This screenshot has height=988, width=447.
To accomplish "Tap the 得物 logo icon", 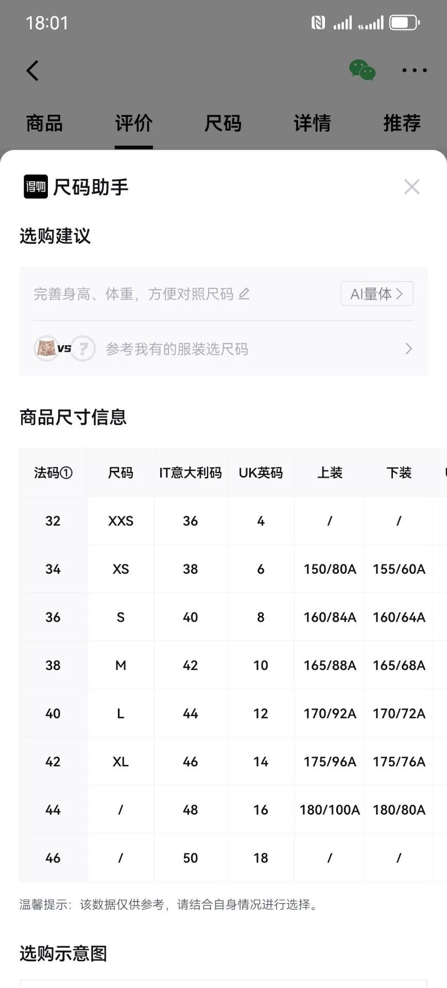I will (36, 187).
